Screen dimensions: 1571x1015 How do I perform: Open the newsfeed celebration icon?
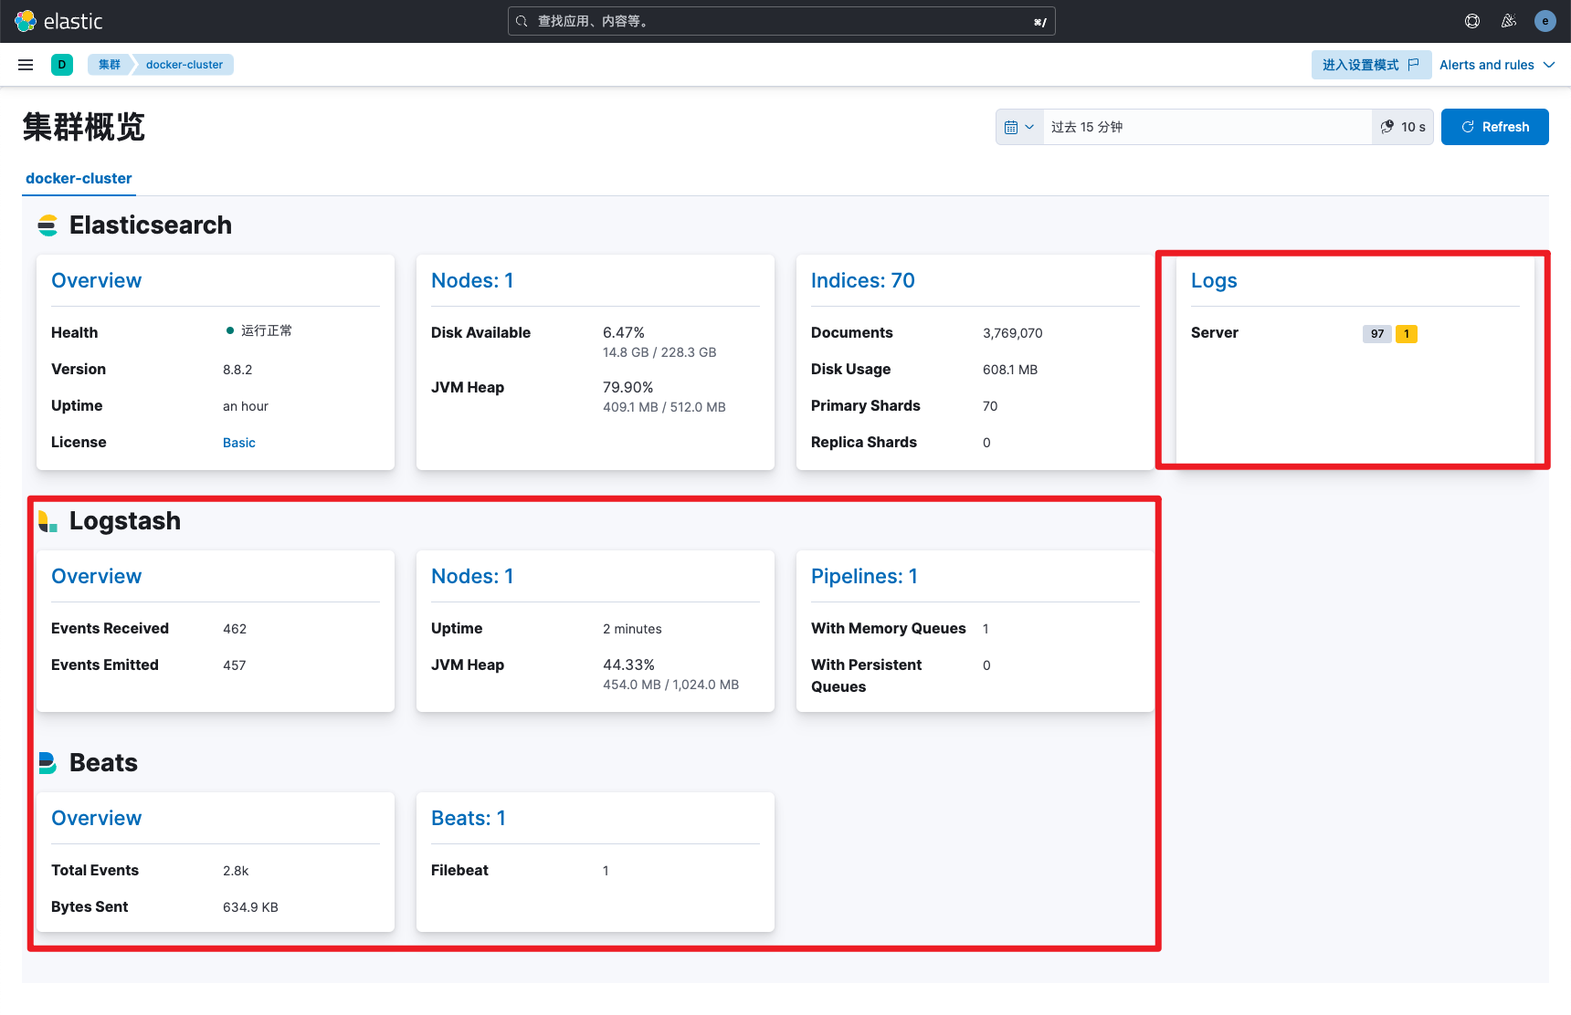pyautogui.click(x=1509, y=21)
